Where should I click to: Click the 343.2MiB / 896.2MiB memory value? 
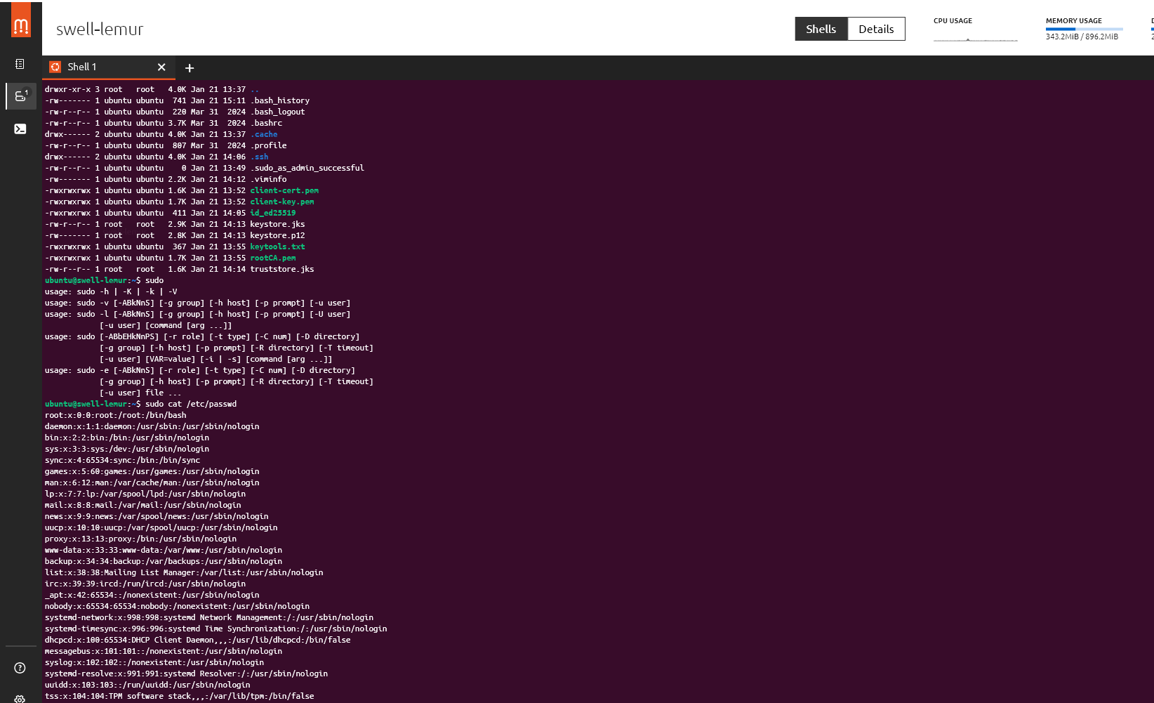pos(1082,37)
